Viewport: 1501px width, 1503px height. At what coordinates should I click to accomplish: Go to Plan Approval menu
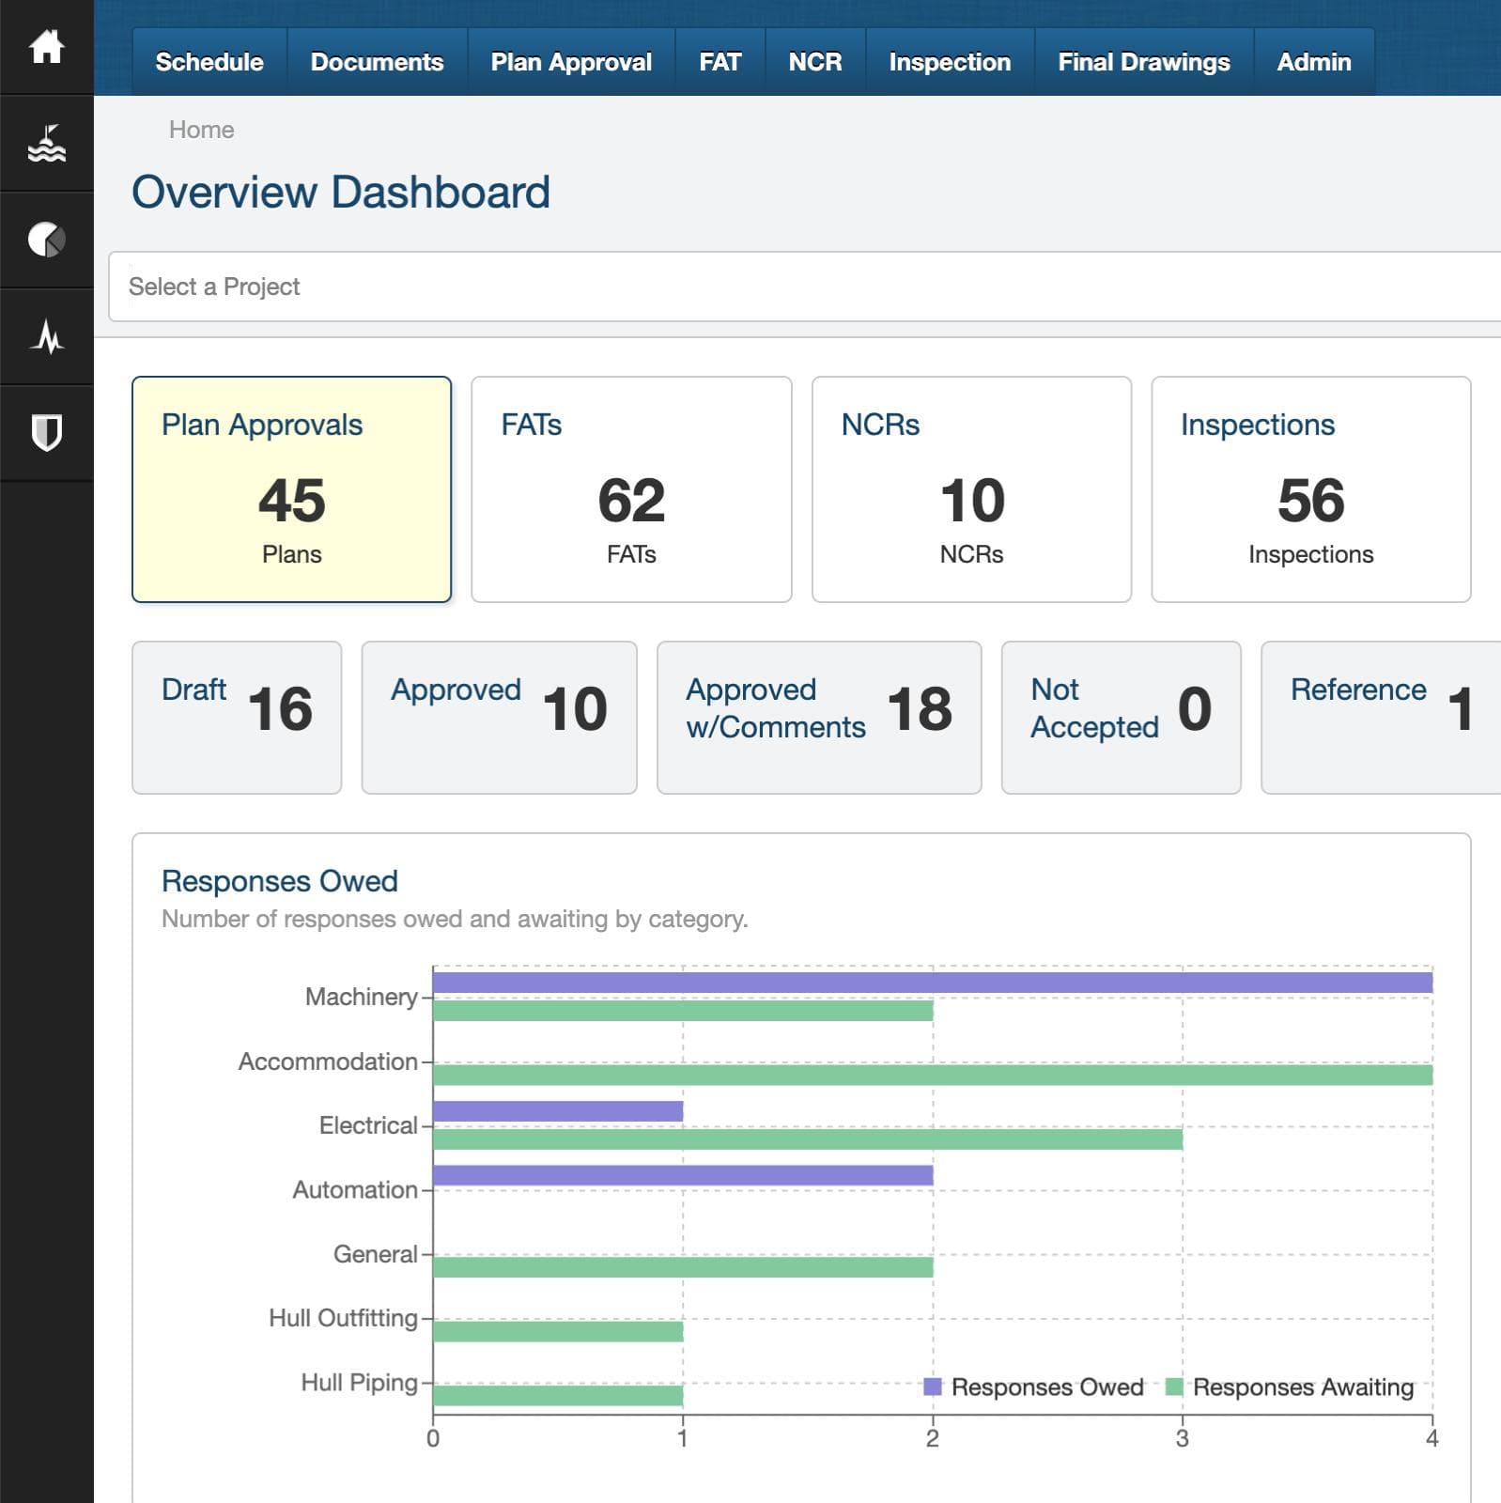pos(571,62)
